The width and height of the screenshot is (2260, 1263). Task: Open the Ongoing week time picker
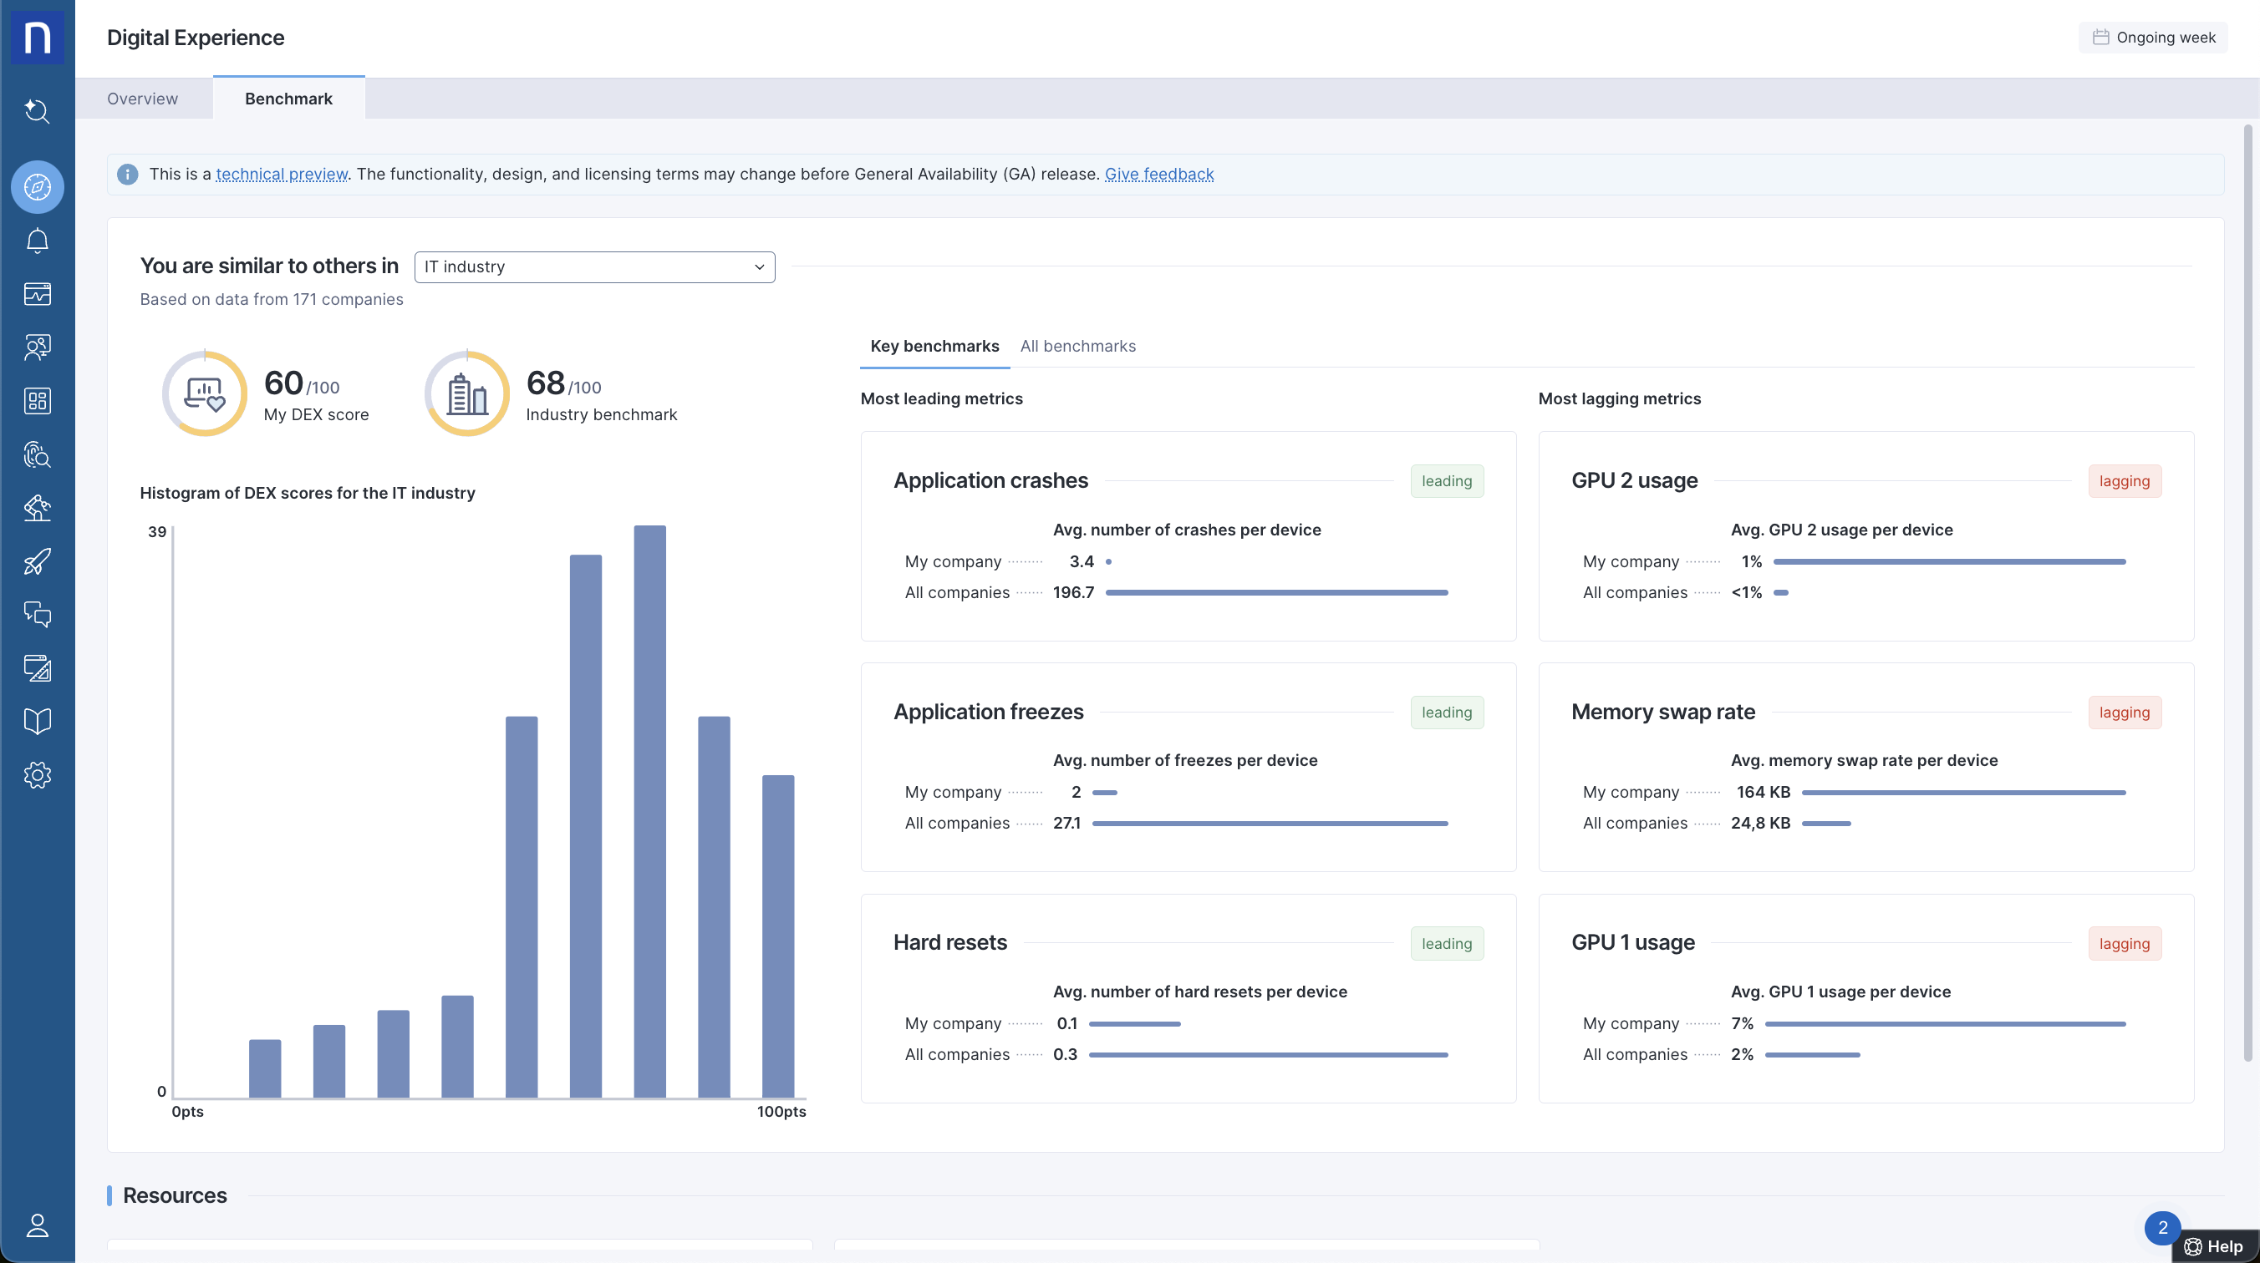(2153, 38)
